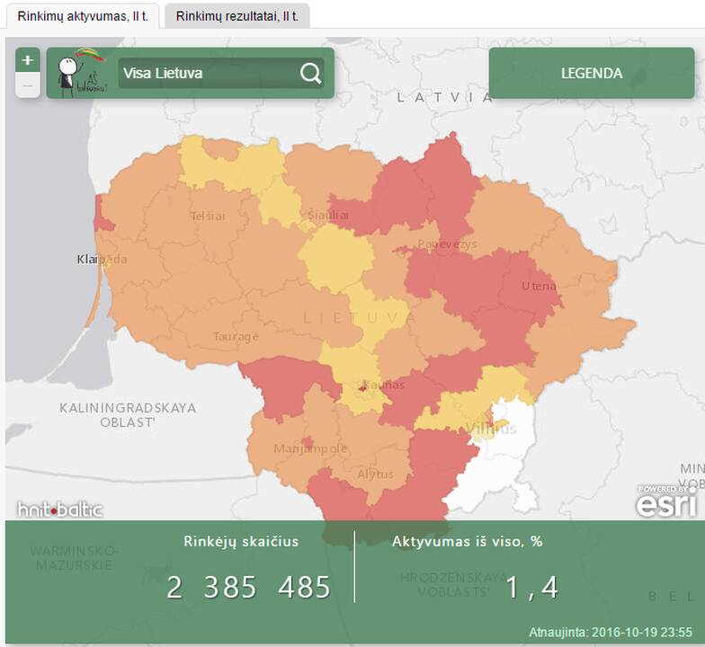Zoom out the map with minus button
Viewport: 705px width, 647px height.
pos(28,84)
